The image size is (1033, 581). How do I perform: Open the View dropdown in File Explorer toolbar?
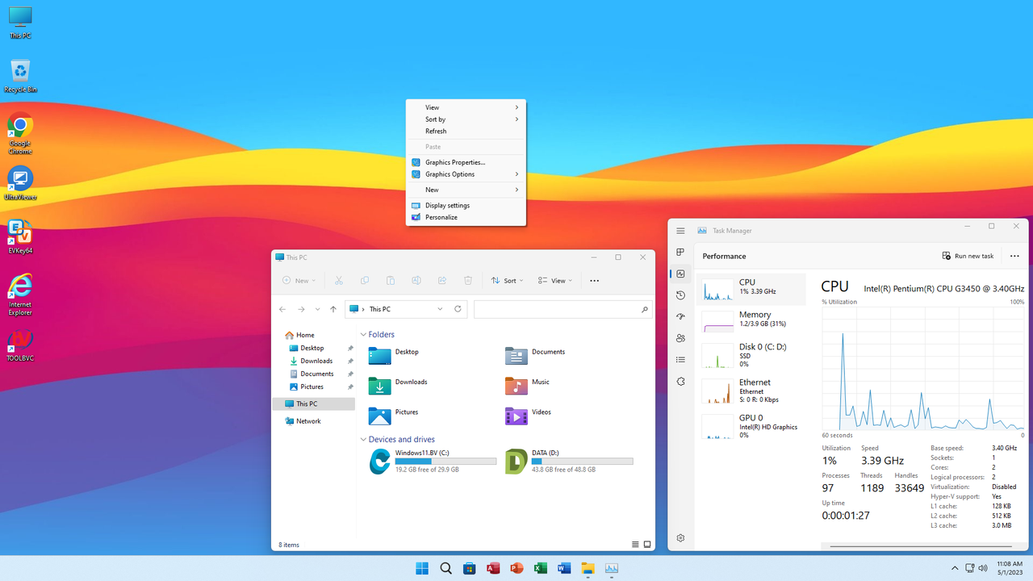tap(555, 280)
